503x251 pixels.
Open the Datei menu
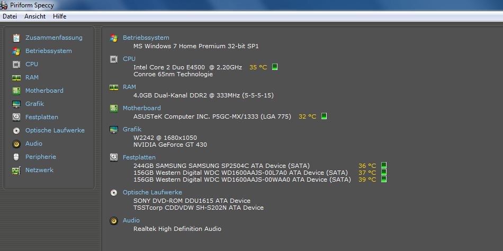10,16
